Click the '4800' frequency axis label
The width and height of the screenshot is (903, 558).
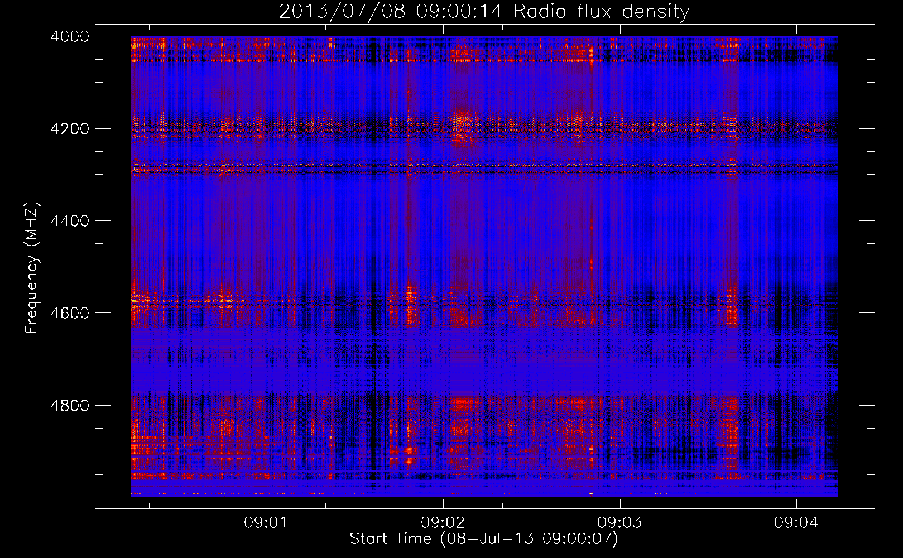point(70,406)
